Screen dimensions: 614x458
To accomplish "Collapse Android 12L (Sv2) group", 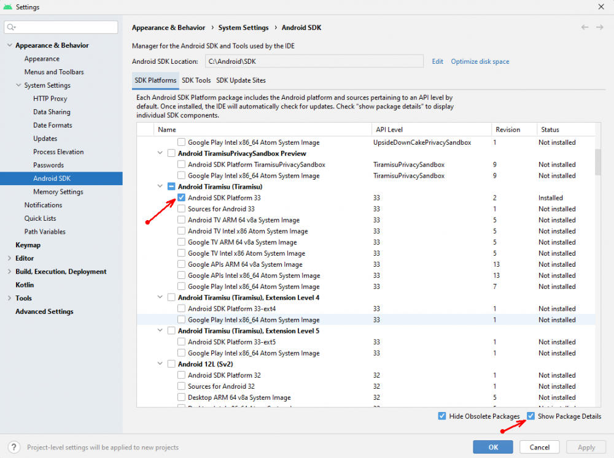I will tap(160, 364).
